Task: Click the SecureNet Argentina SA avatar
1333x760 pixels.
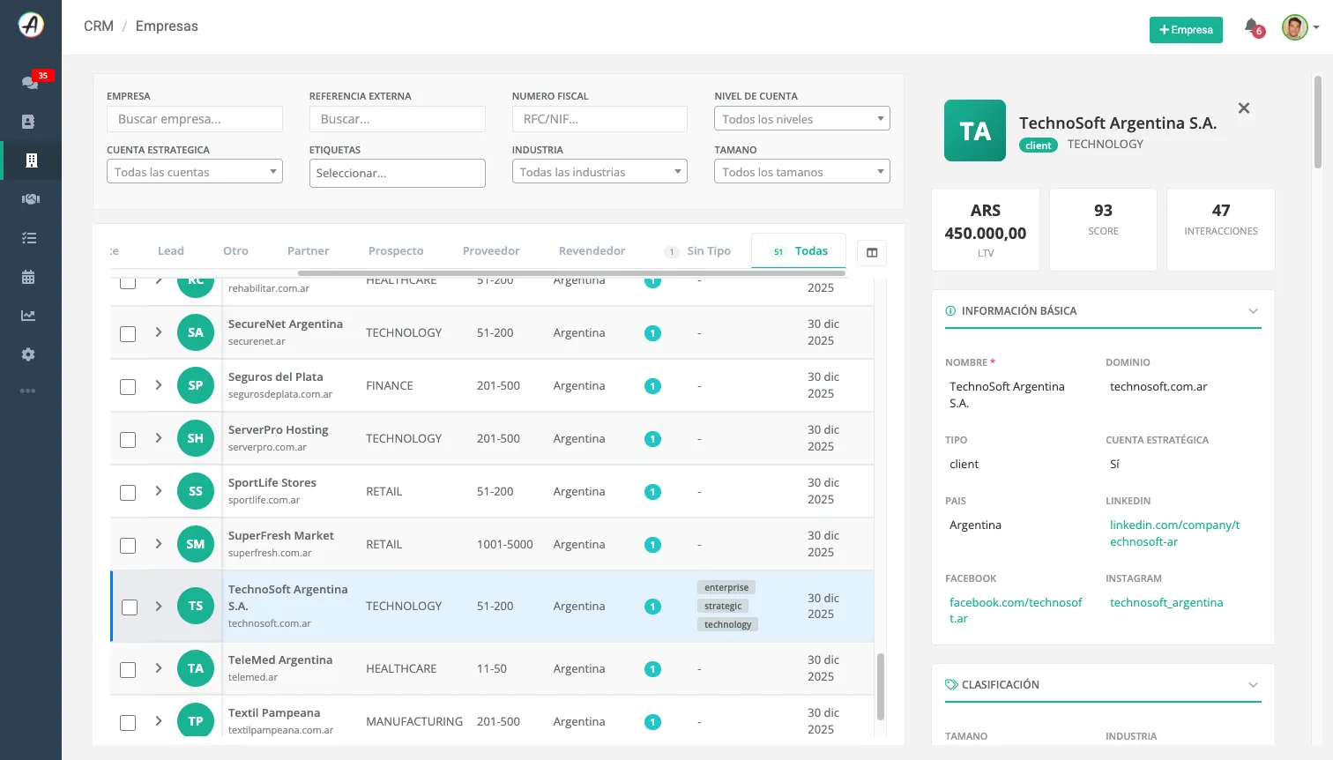Action: [x=196, y=332]
